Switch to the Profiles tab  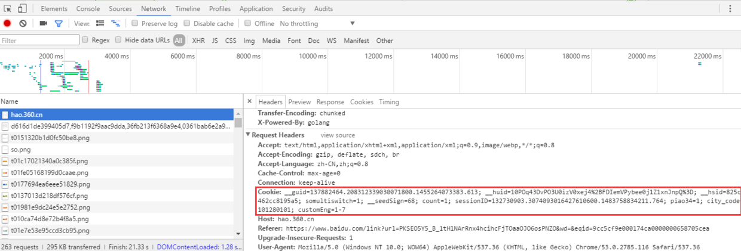pyautogui.click(x=220, y=9)
